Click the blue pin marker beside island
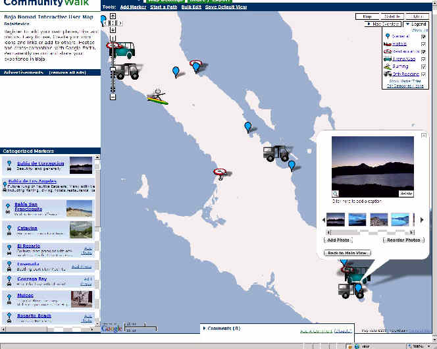437x349 pixels. [x=247, y=127]
